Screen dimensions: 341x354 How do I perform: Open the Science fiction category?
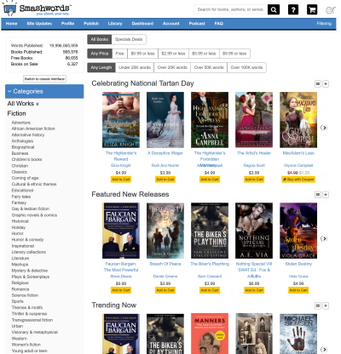[x=25, y=295]
